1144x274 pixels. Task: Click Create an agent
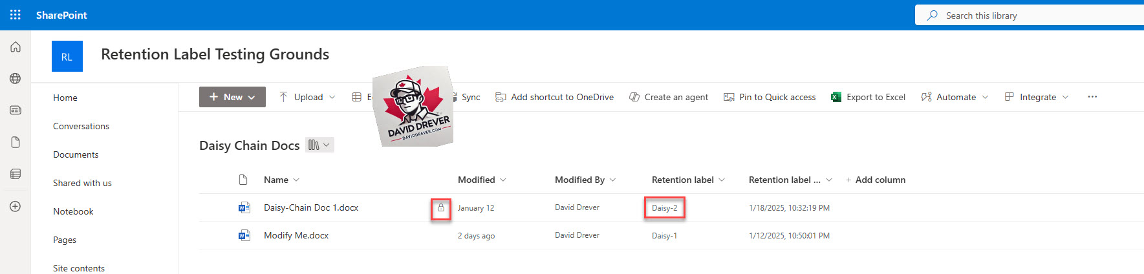tap(669, 97)
